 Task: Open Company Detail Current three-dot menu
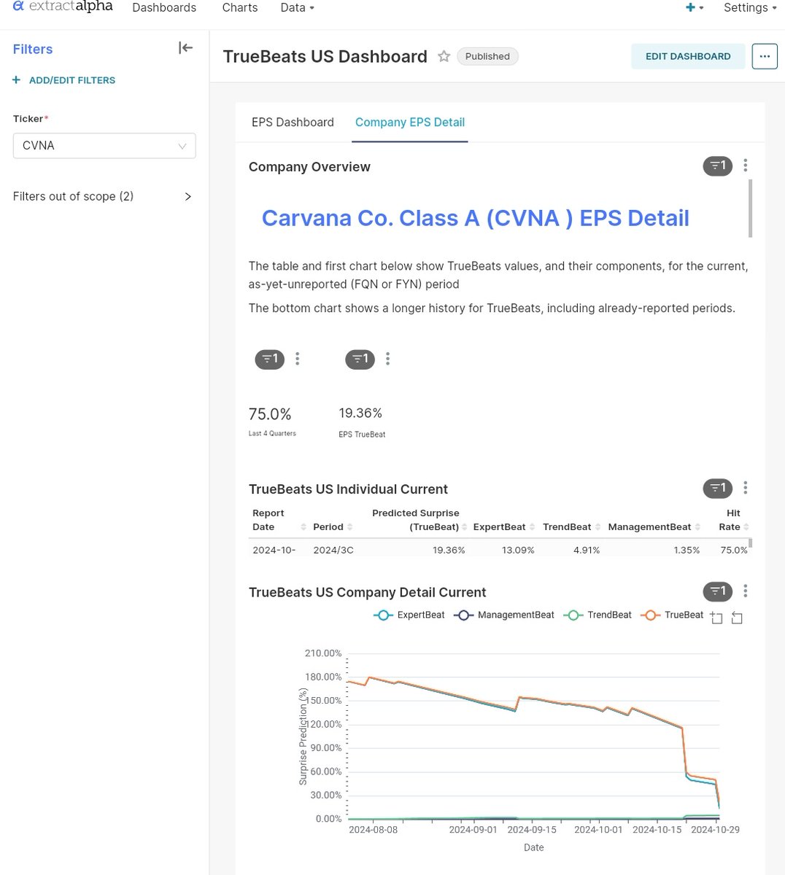pos(745,591)
